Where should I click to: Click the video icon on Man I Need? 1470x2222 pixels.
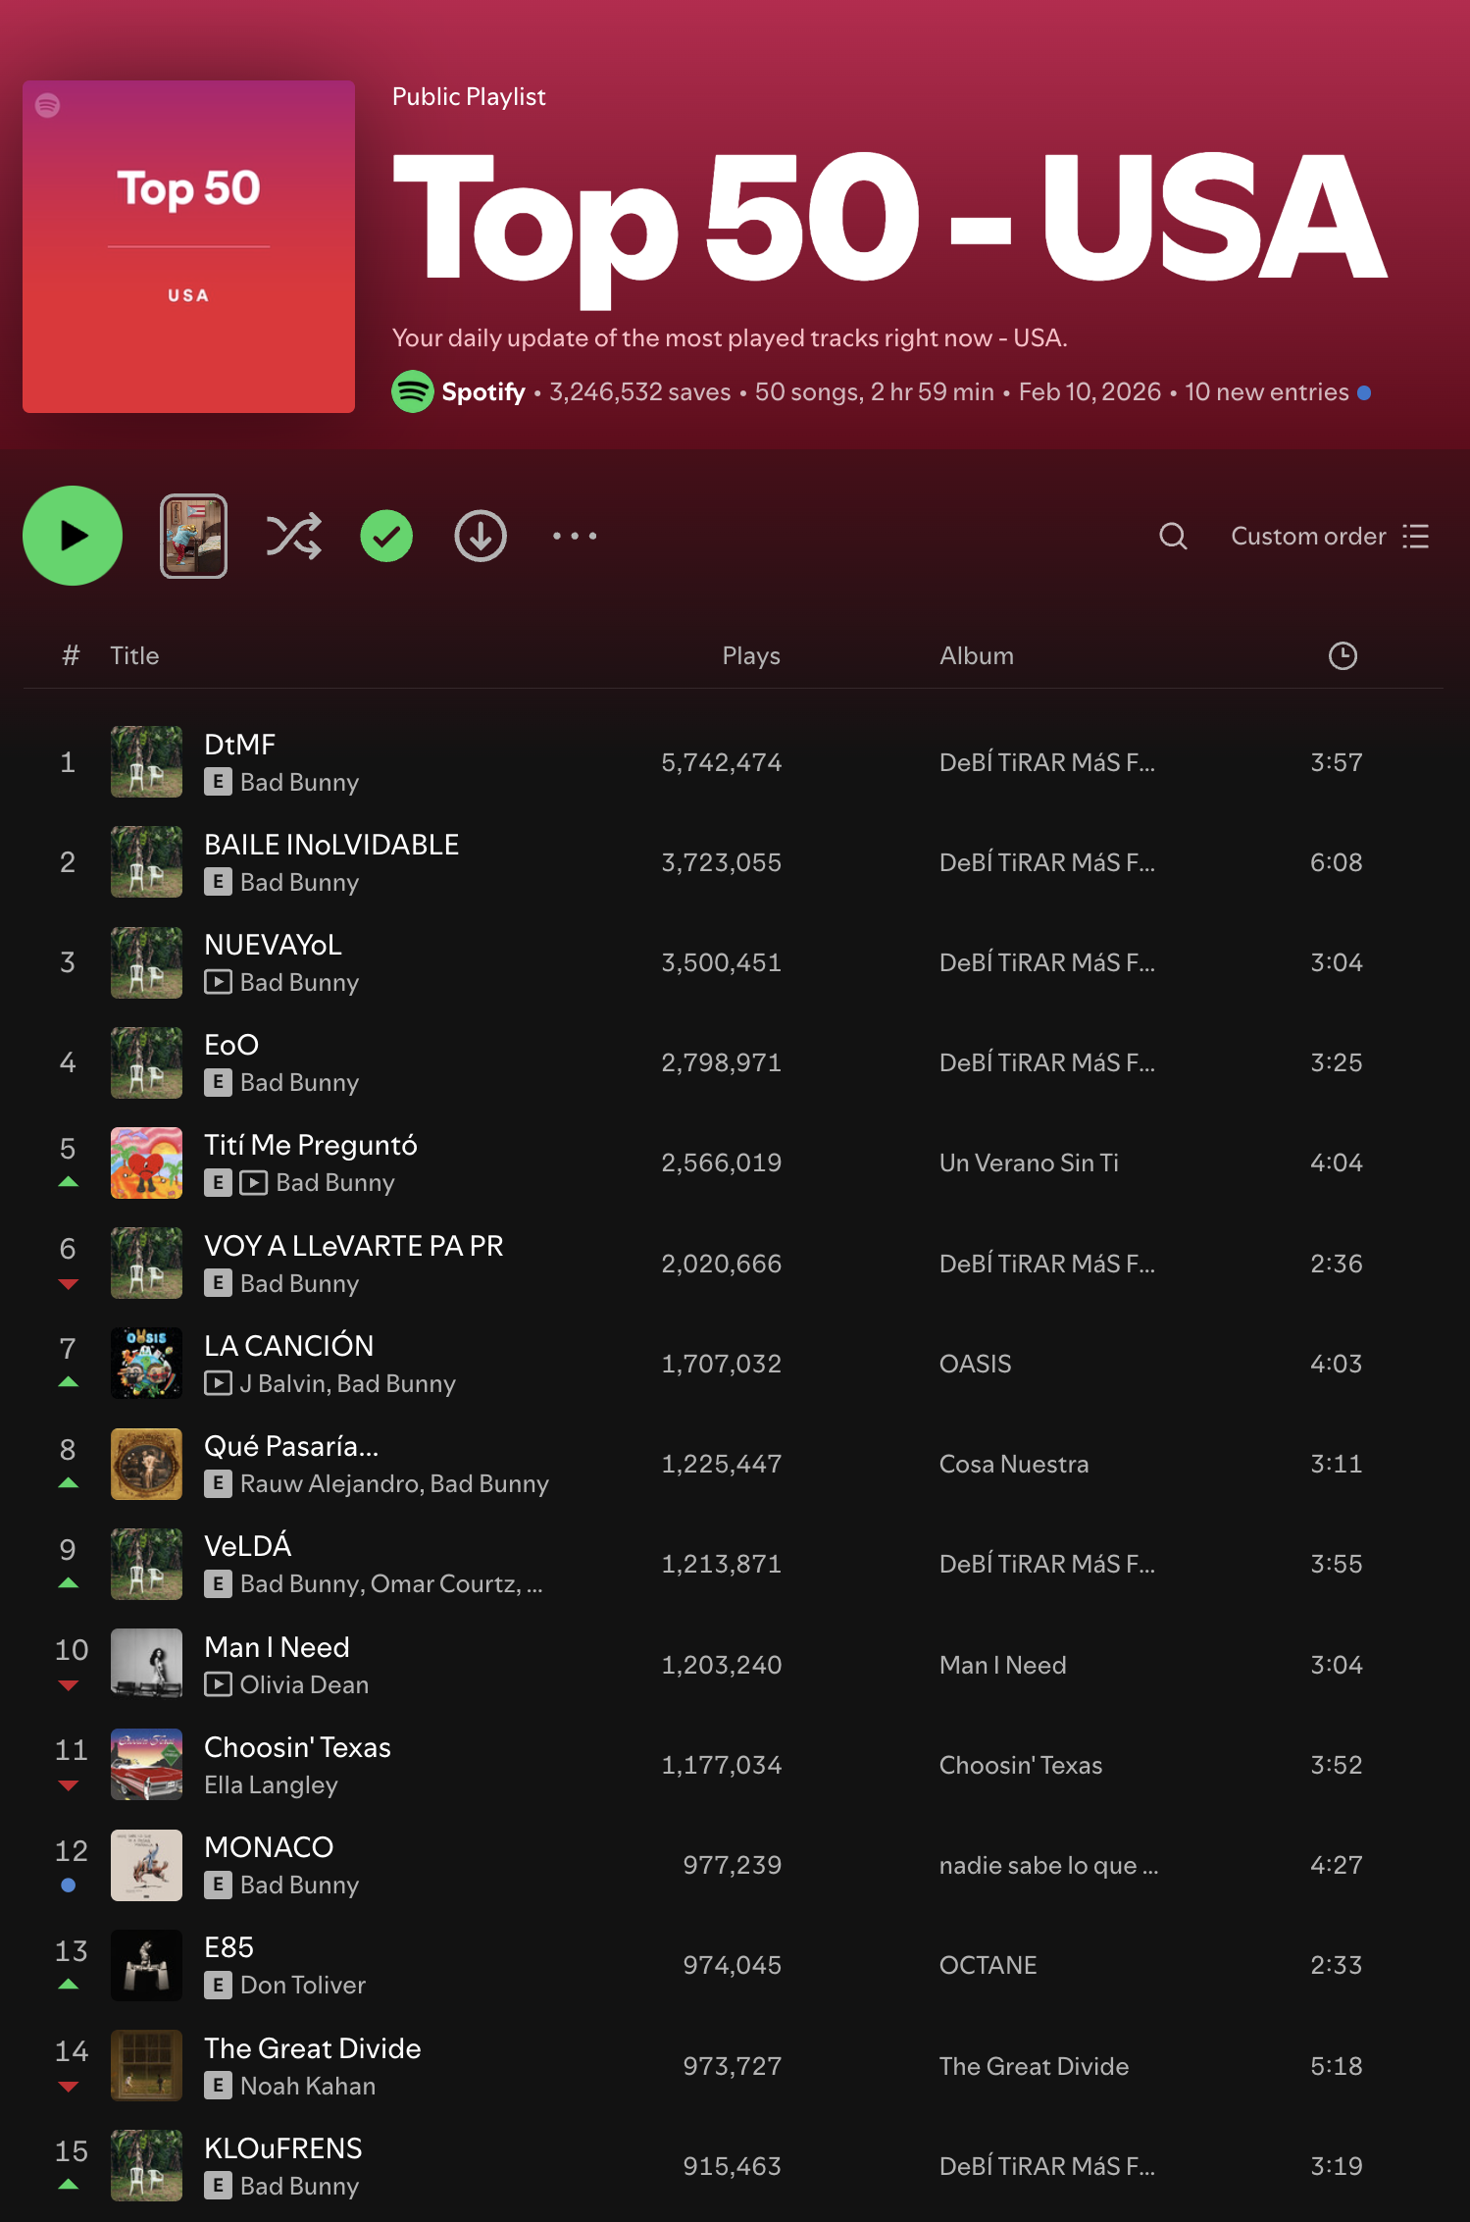[218, 1684]
